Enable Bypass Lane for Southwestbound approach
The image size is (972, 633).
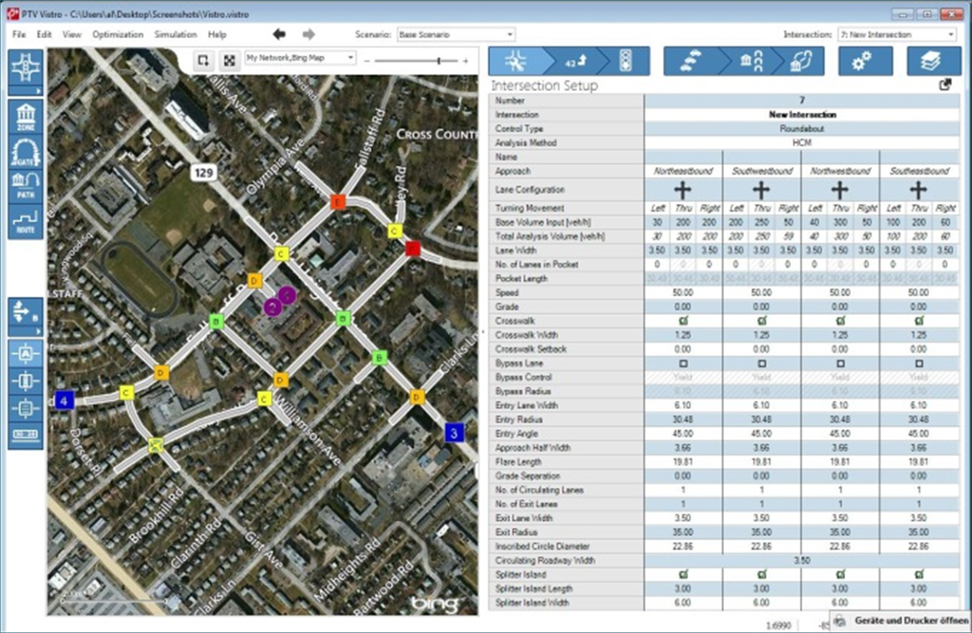(x=762, y=363)
